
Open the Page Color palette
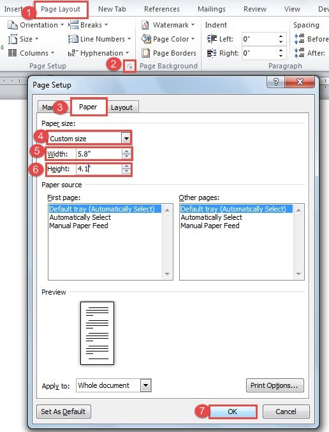168,39
